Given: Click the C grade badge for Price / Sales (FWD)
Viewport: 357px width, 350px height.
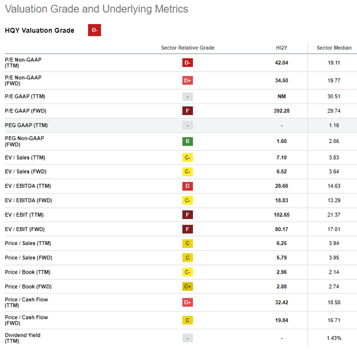Looking at the screenshot, I should [187, 258].
